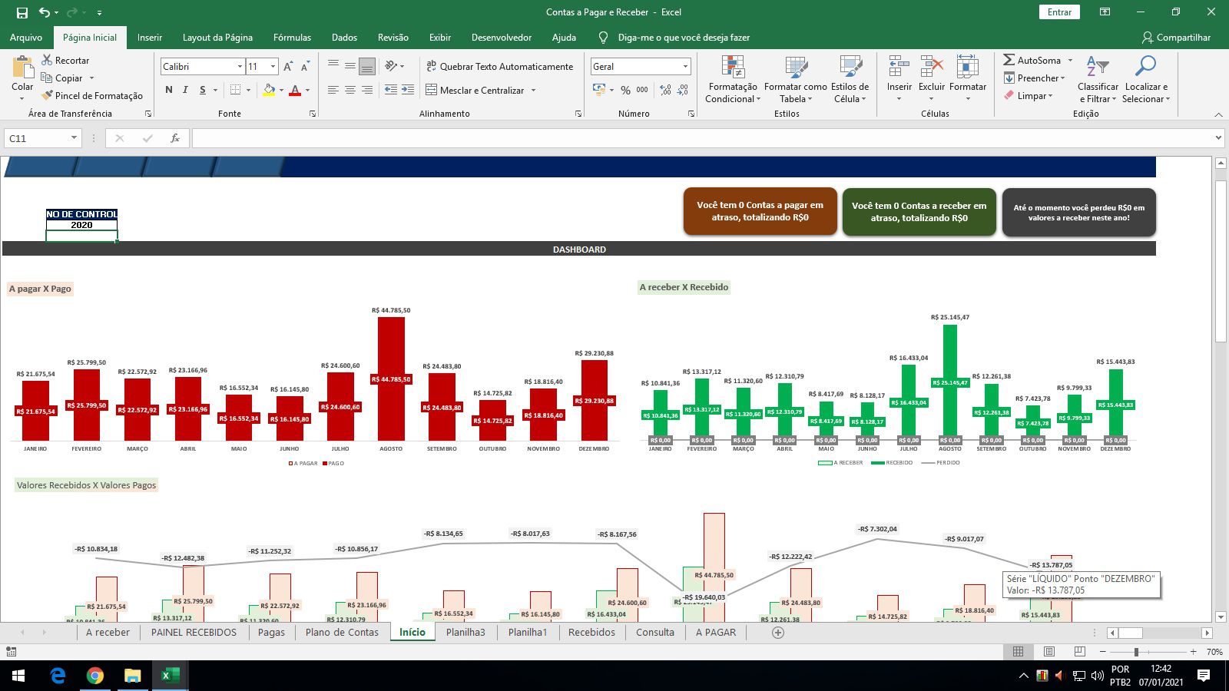Toggle bold formatting (N)
This screenshot has width=1229, height=691.
(169, 90)
